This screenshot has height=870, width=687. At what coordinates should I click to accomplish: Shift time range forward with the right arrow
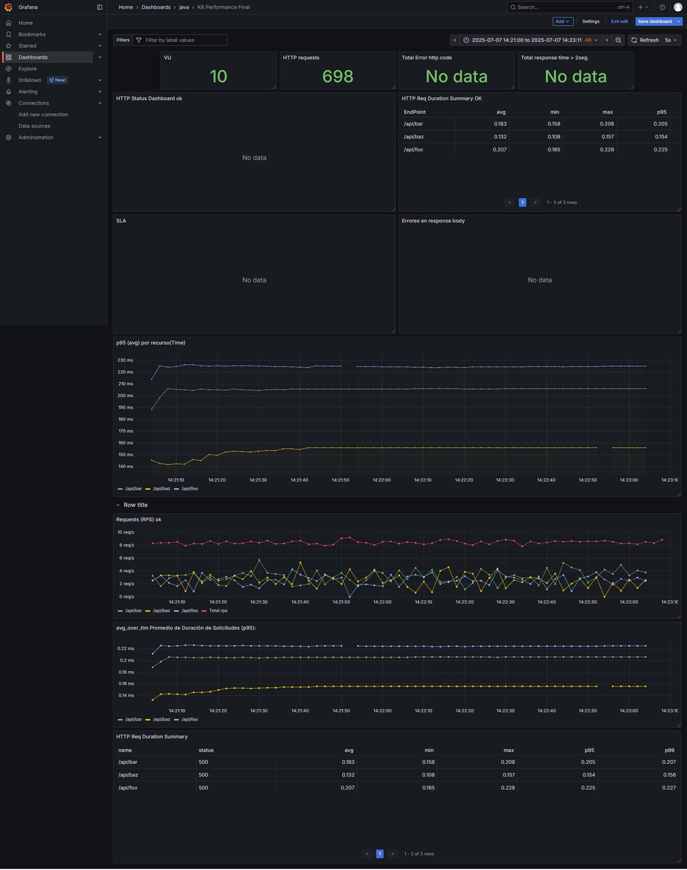[607, 40]
